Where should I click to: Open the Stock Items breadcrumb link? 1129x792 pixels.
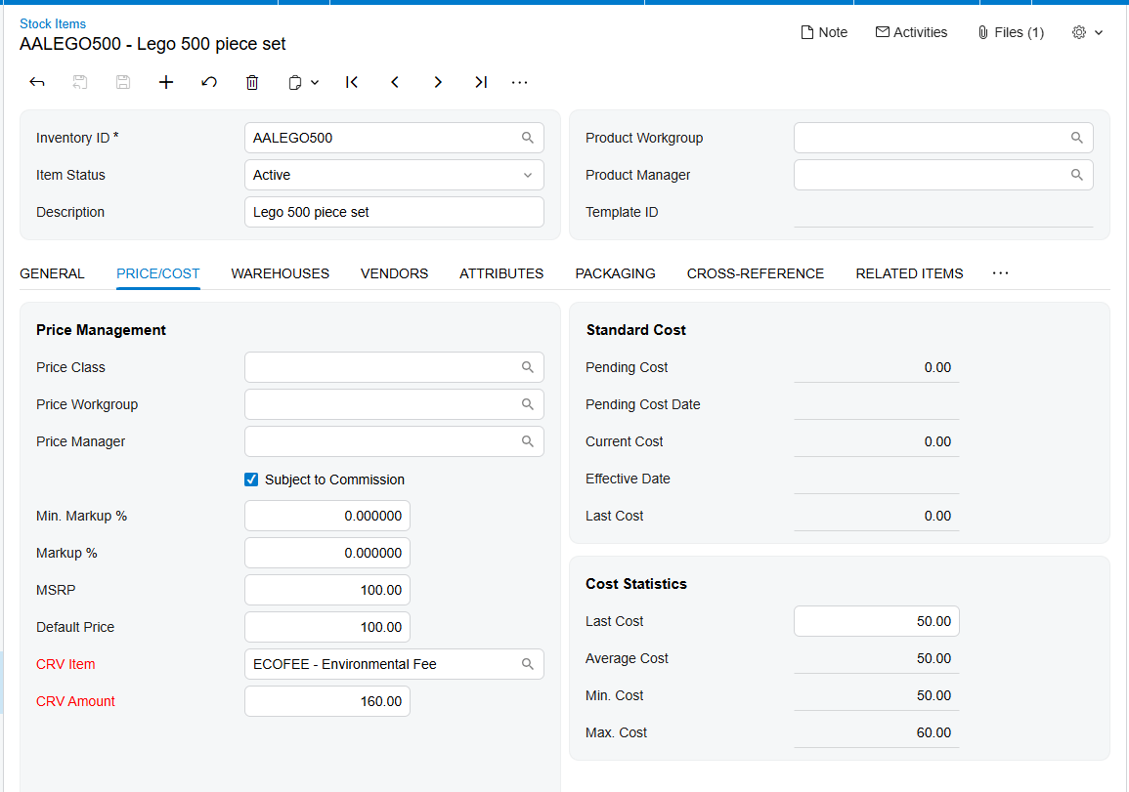pyautogui.click(x=53, y=23)
